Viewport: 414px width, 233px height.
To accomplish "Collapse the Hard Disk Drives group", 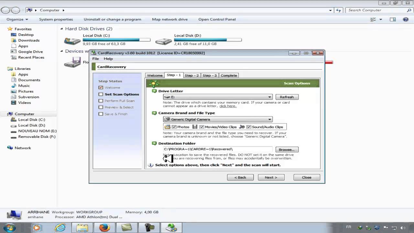I will click(x=61, y=29).
